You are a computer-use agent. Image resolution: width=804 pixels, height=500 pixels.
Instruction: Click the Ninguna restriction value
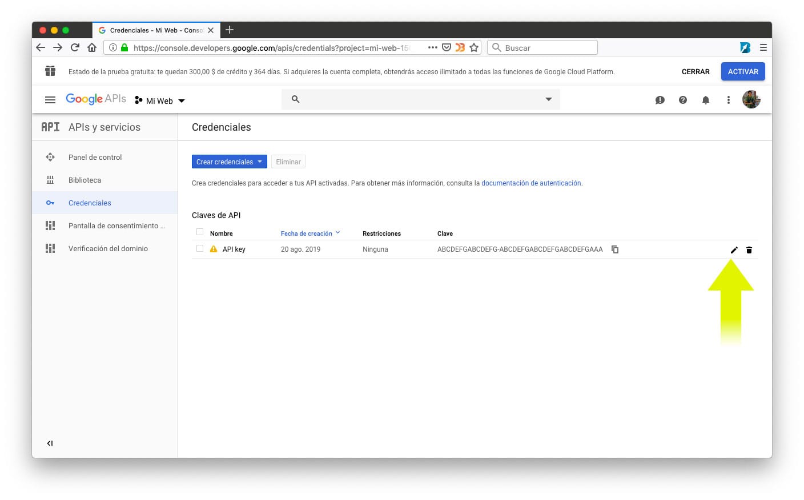[x=375, y=249]
